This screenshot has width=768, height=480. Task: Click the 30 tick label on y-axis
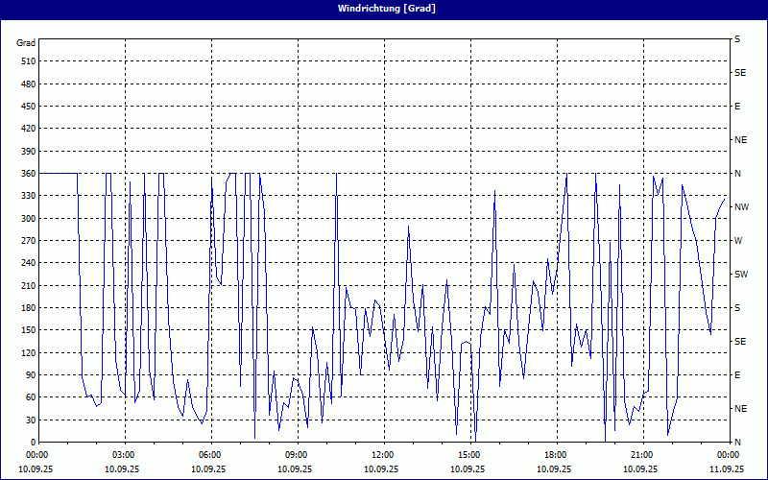(29, 420)
